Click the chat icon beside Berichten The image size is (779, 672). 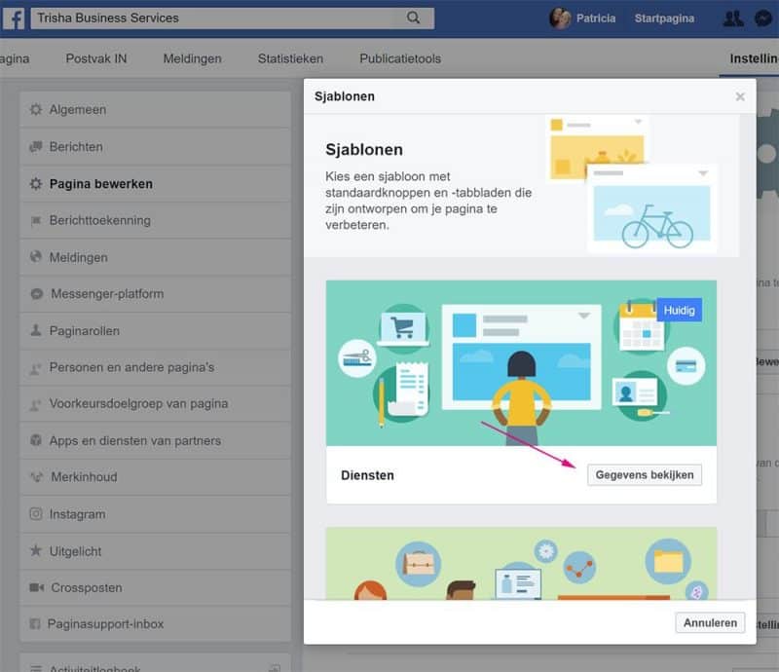(36, 147)
